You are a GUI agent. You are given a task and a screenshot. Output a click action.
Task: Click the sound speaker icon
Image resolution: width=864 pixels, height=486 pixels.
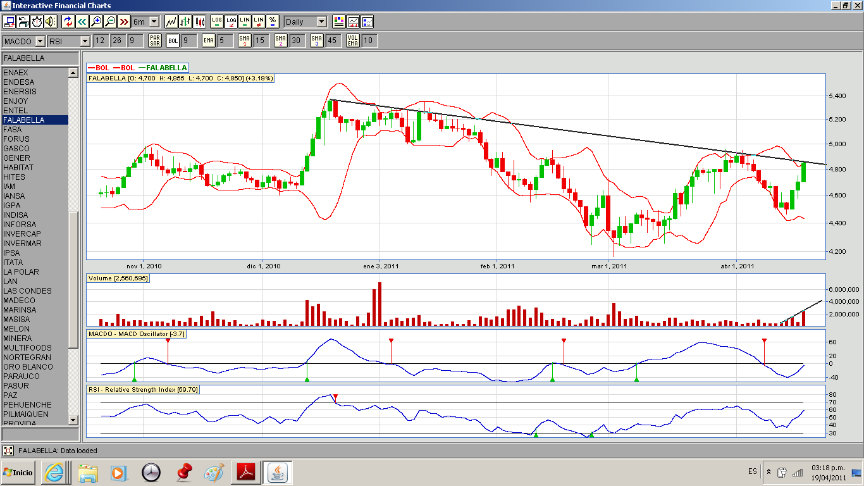50,22
